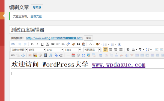Open the permalink URL
This screenshot has height=101, width=164.
55,38
